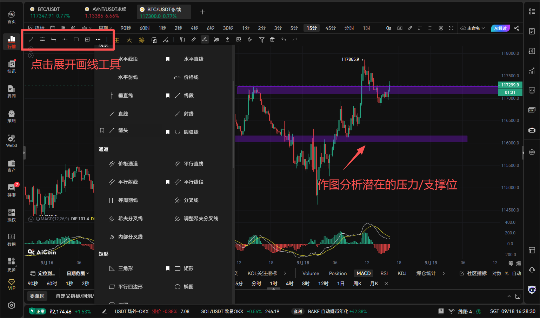Screen dimensions: 540x318
Task: Toggle 对数 logarithmic scale
Action: (496, 273)
